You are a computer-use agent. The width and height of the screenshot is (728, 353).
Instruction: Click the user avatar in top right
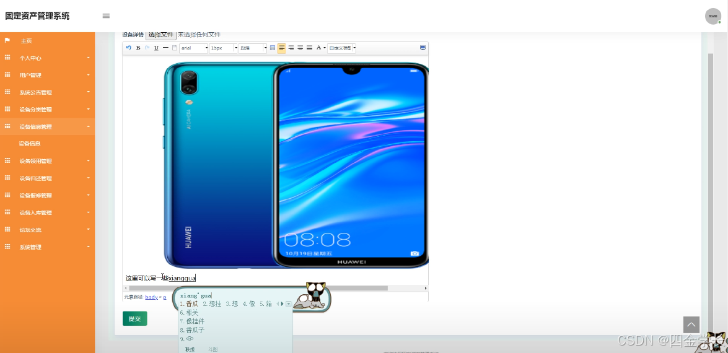[713, 16]
